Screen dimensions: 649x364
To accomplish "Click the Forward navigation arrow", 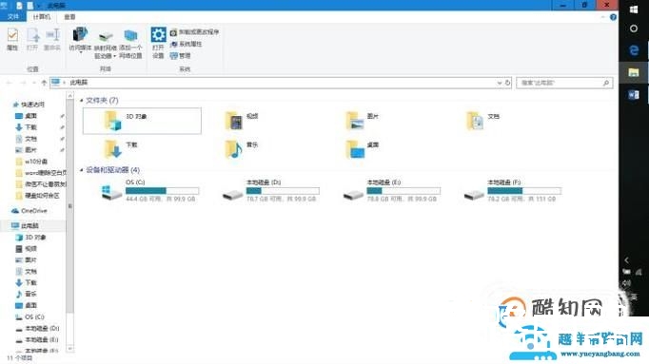I will pyautogui.click(x=23, y=83).
